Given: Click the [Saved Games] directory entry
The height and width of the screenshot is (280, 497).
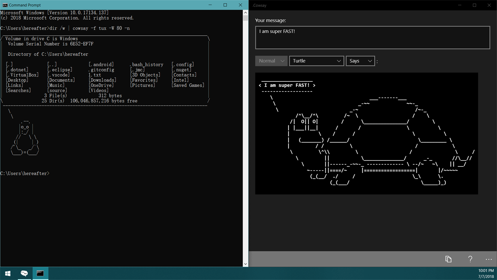Looking at the screenshot, I should [188, 85].
